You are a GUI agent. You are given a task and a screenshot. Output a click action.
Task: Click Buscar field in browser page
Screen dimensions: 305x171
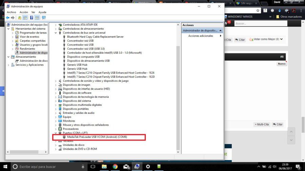click(261, 23)
